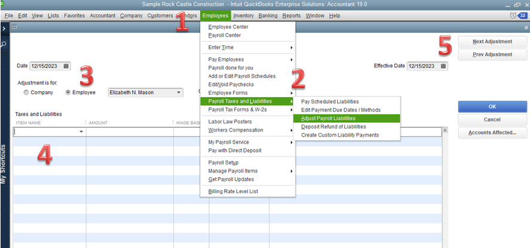The image size is (530, 248).
Task: Expand Pay Employees submenu
Action: pos(292,60)
